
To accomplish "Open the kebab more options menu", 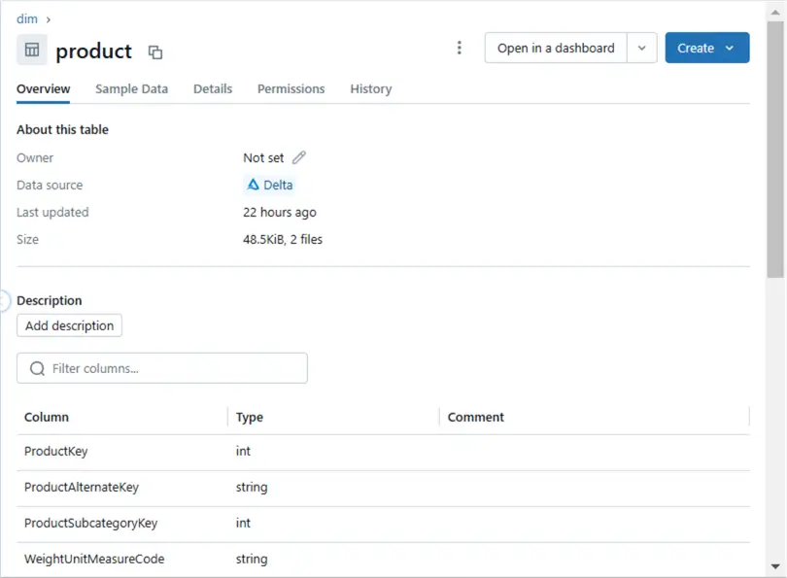I will [x=460, y=48].
